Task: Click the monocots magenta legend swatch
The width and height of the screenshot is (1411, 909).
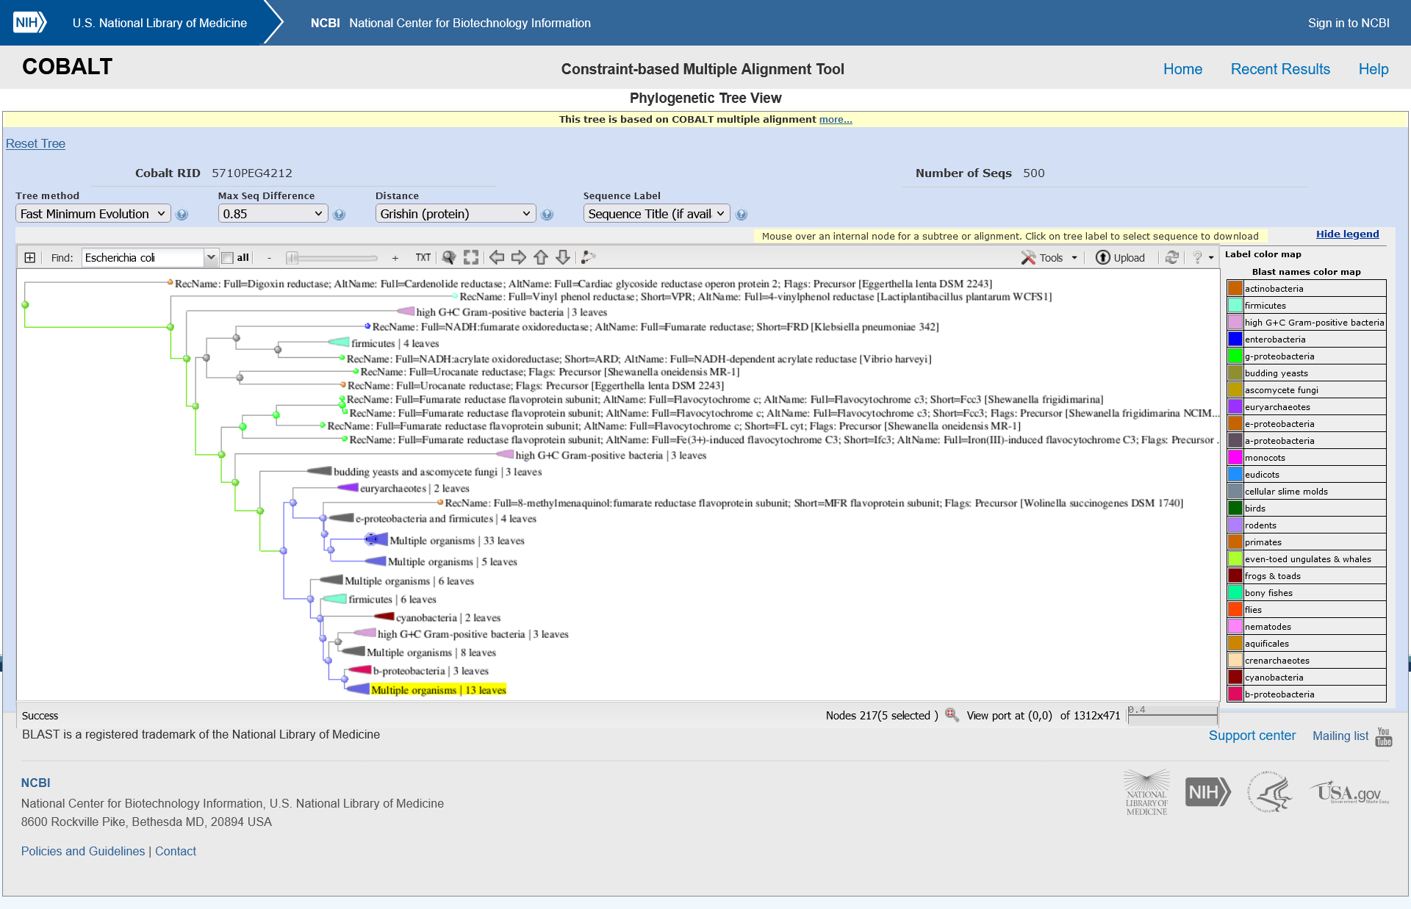Action: pyautogui.click(x=1235, y=457)
